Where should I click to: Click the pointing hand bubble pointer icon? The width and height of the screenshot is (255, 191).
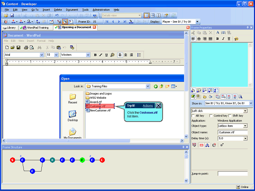[x=205, y=97]
